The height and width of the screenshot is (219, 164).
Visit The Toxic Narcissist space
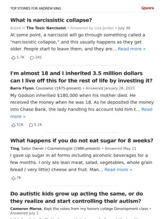pyautogui.click(x=46, y=28)
